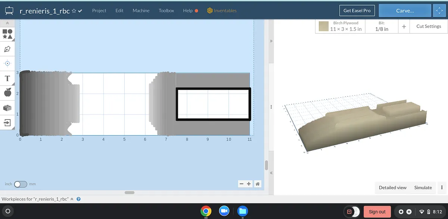The height and width of the screenshot is (219, 448).
Task: Select the Text tool
Action: [7, 78]
